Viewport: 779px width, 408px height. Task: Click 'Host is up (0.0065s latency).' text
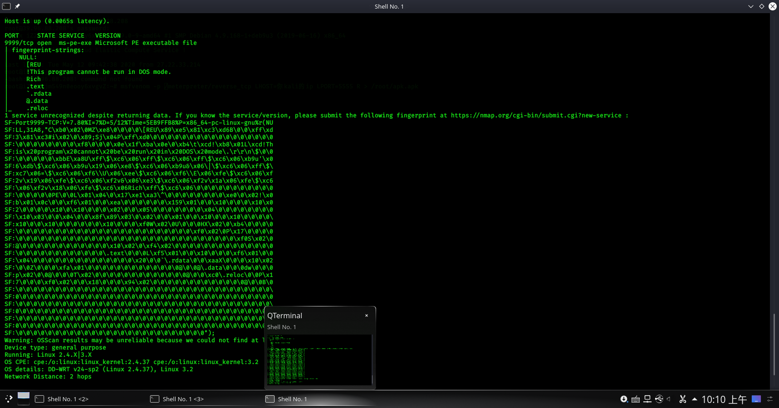coord(57,21)
